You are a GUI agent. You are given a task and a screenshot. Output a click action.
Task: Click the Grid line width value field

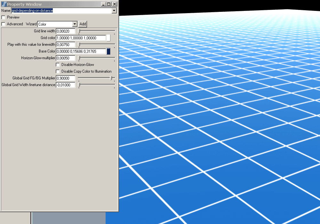tap(66, 31)
